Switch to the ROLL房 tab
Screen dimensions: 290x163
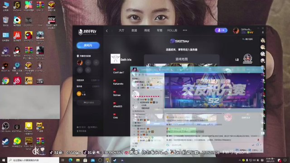click(x=172, y=30)
